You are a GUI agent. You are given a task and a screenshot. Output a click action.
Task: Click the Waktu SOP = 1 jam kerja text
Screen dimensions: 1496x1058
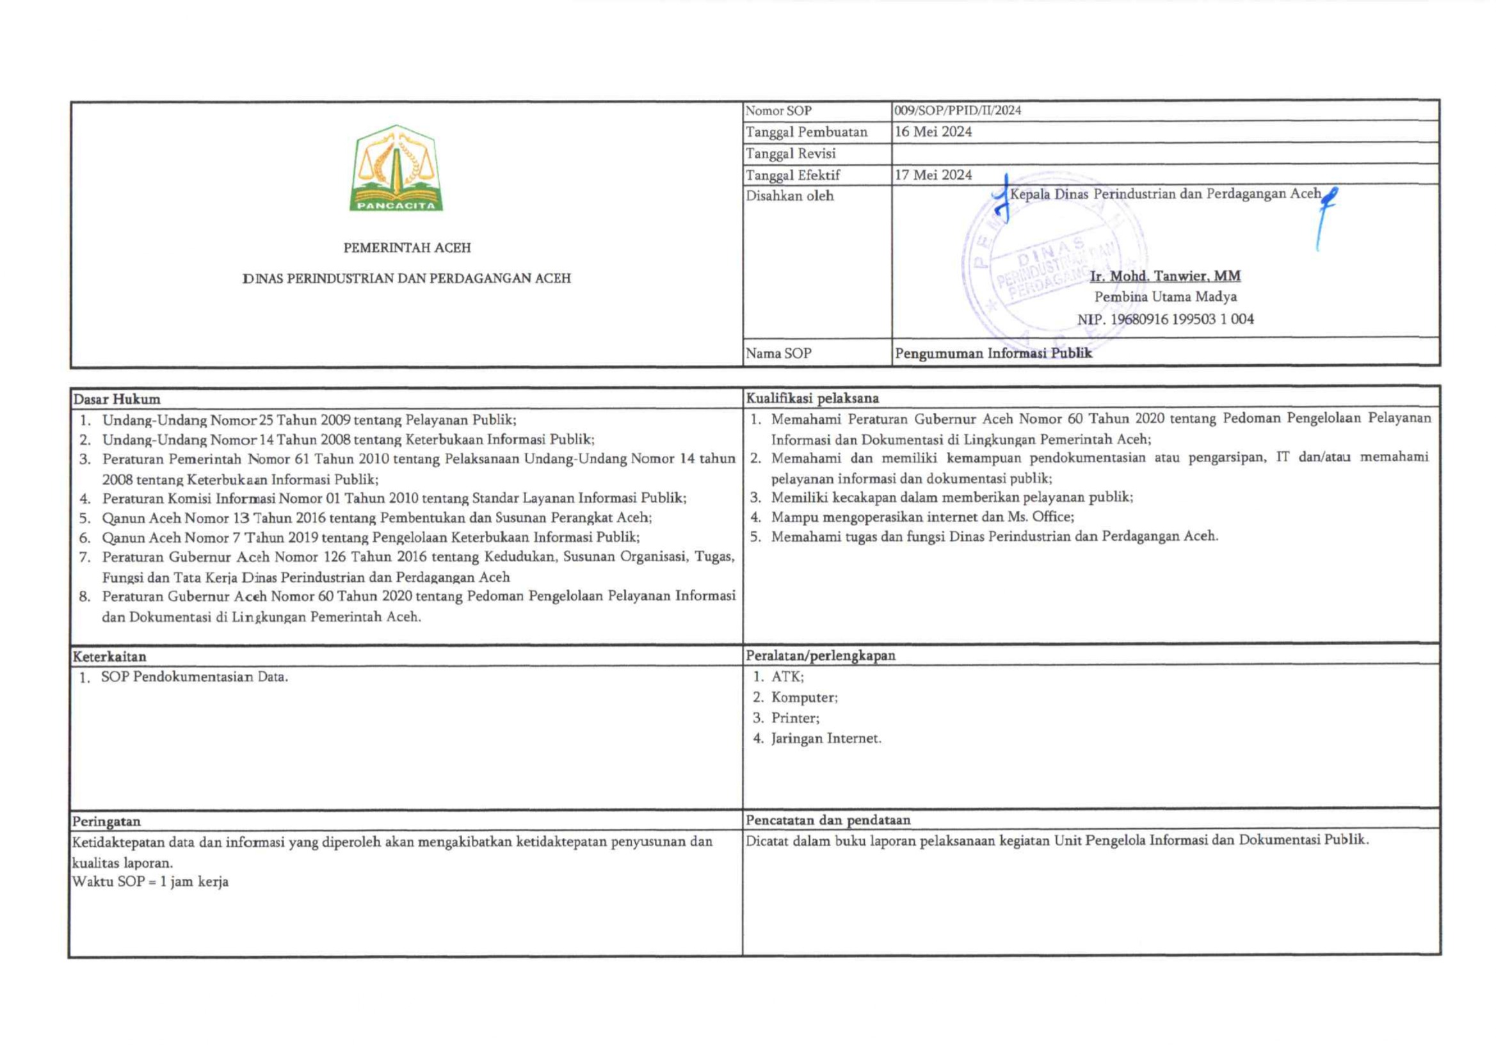[x=150, y=882]
